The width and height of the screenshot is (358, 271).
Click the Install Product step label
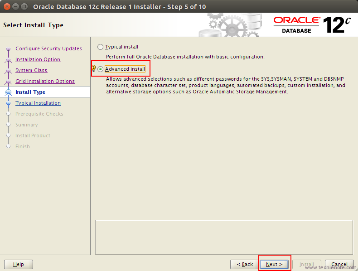coord(33,135)
